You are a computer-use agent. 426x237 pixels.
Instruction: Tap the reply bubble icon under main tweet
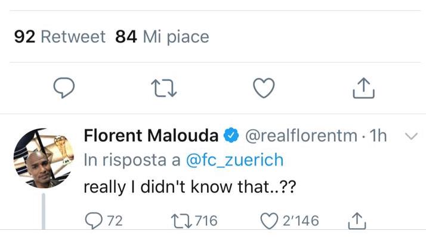[x=64, y=88]
